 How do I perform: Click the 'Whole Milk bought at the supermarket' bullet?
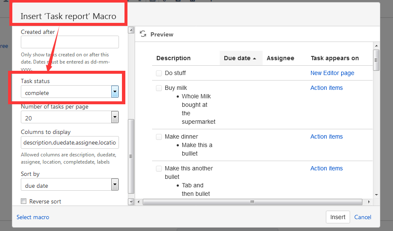198,109
